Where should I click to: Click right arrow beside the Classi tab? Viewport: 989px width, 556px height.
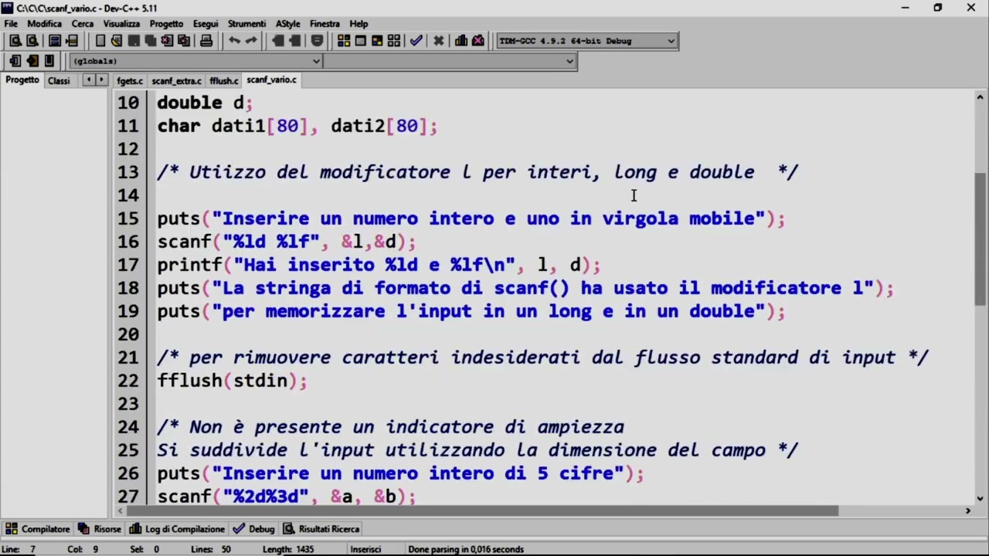coord(101,80)
